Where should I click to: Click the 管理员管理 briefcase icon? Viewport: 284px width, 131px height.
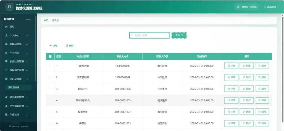7,44
